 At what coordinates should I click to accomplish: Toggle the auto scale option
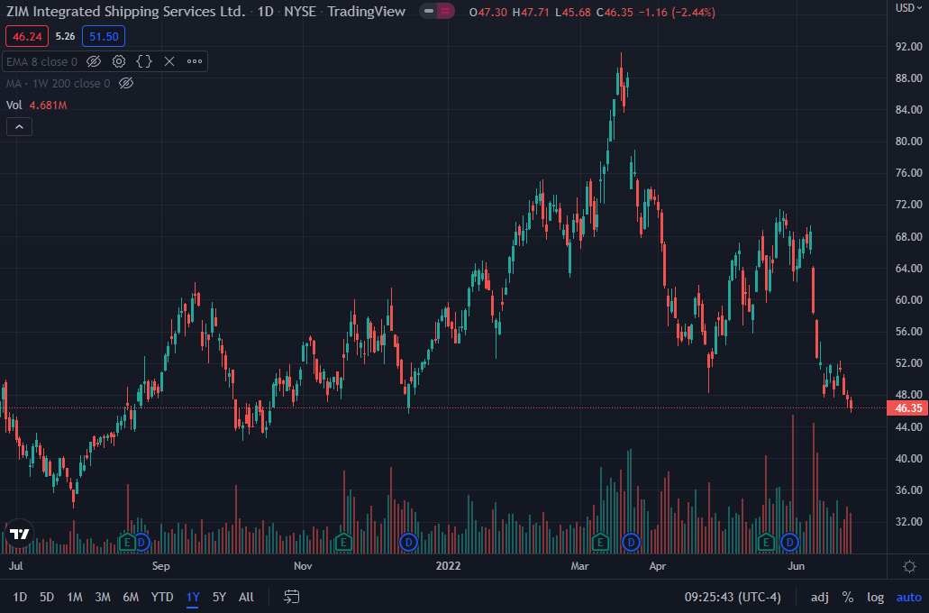pyautogui.click(x=909, y=597)
